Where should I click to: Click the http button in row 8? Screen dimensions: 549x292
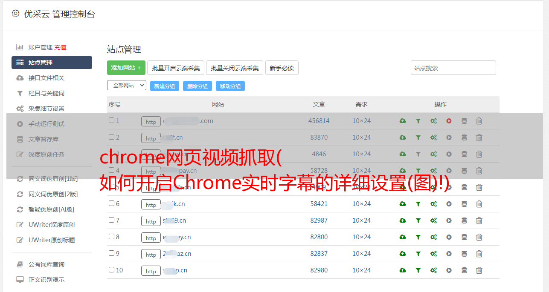[151, 238]
